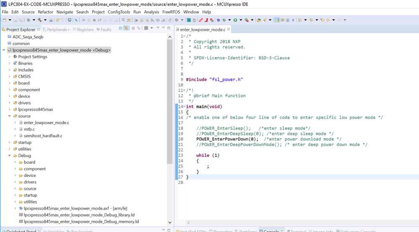Click the New project/file toolbar icon
The width and height of the screenshot is (419, 232).
click(4, 20)
